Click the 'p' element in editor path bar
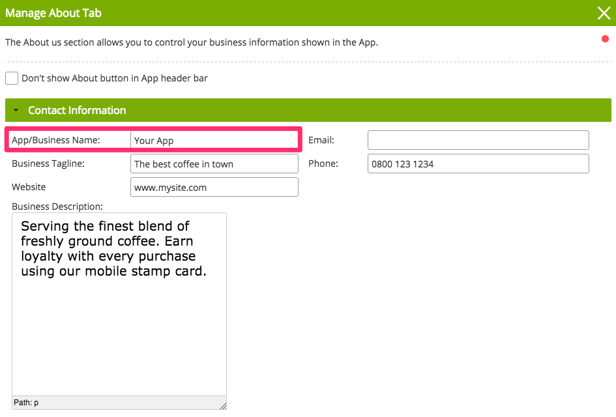The width and height of the screenshot is (616, 417). [37, 403]
